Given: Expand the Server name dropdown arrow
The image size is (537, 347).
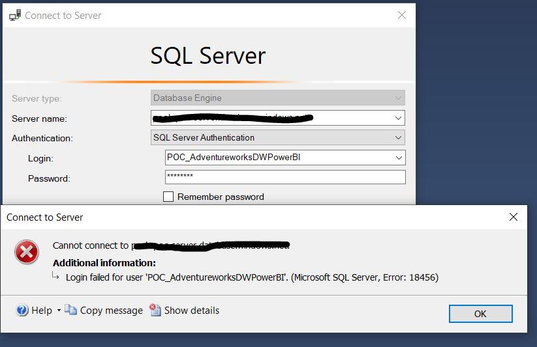Looking at the screenshot, I should pyautogui.click(x=398, y=118).
